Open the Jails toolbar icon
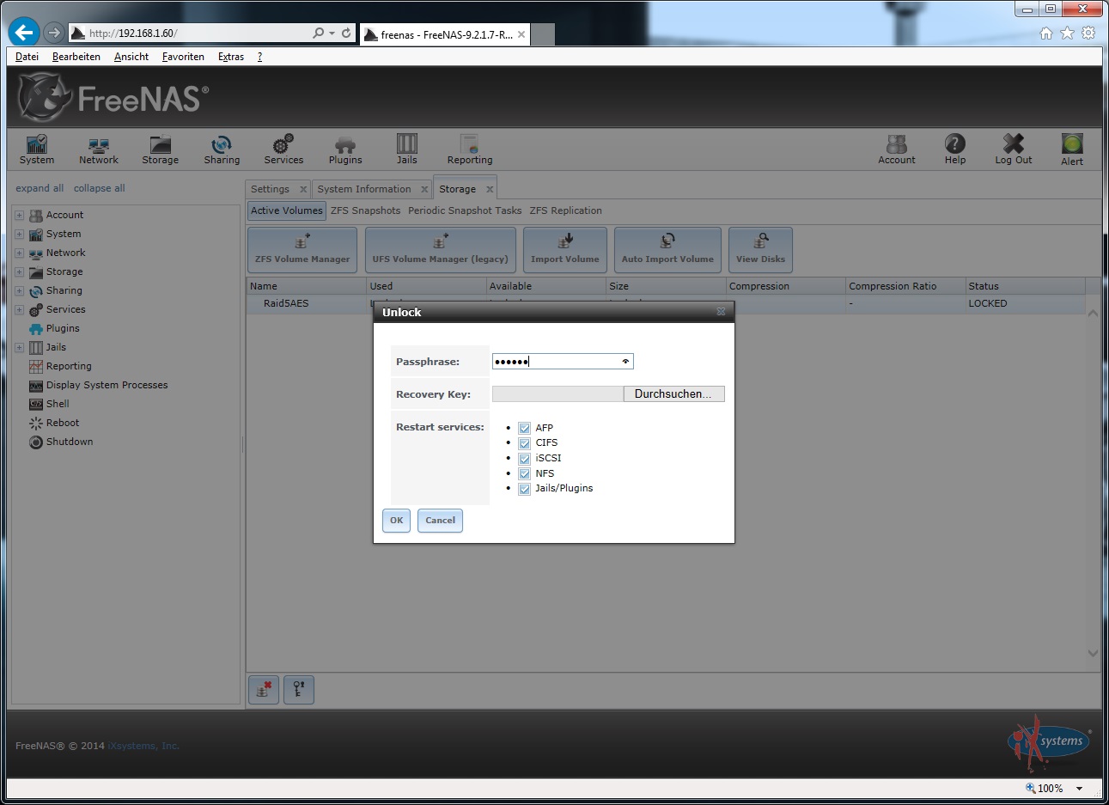The height and width of the screenshot is (805, 1109). pyautogui.click(x=406, y=149)
